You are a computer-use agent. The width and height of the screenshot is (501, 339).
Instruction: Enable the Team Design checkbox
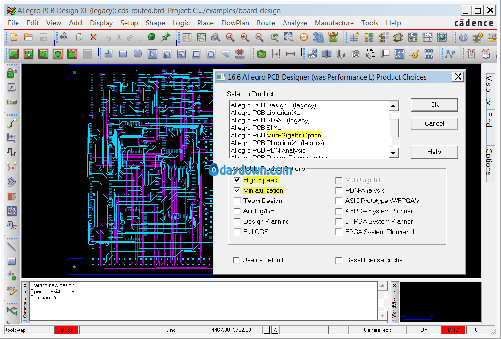(x=237, y=201)
